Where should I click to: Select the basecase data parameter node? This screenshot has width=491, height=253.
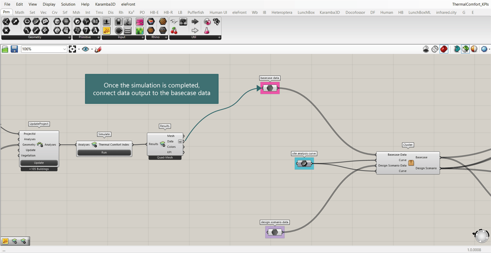coord(270,88)
